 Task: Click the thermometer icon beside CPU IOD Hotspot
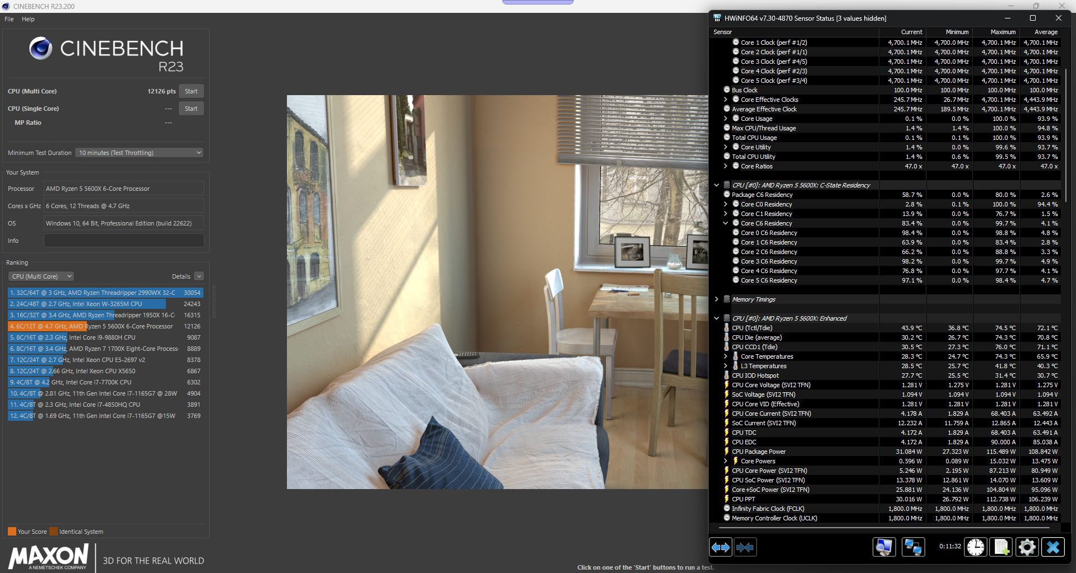click(x=727, y=375)
